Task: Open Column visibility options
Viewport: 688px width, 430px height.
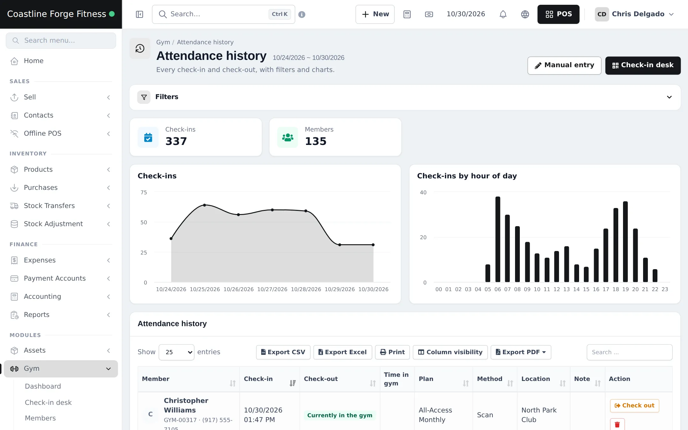Action: (x=450, y=352)
